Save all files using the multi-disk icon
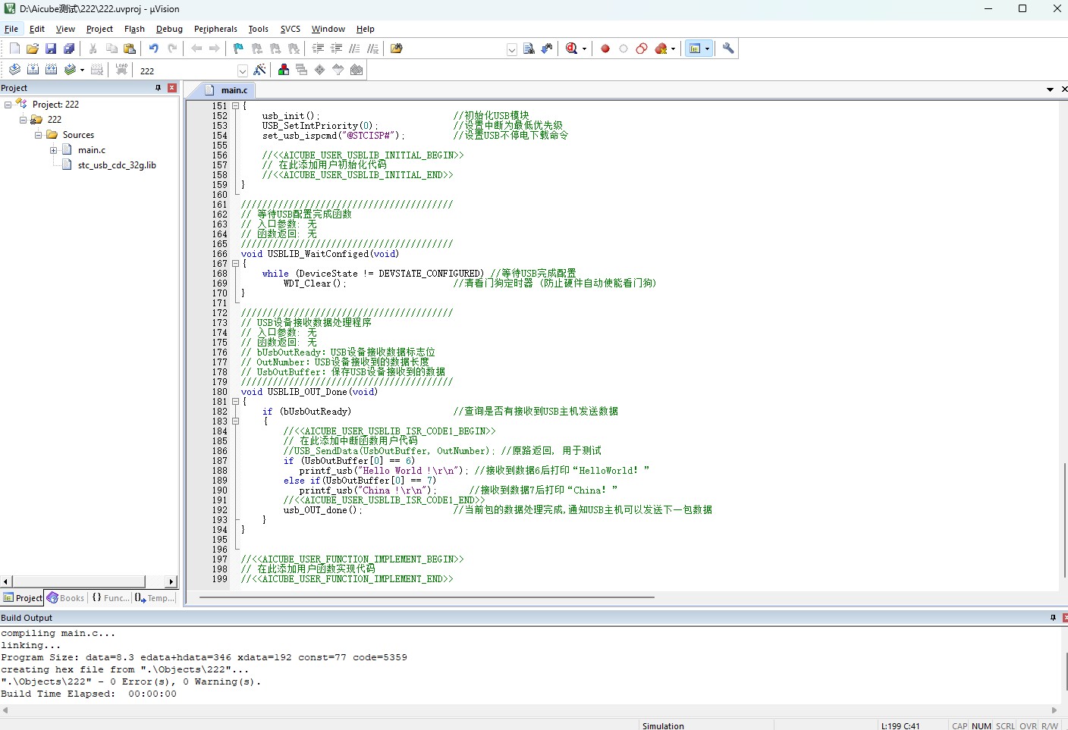Screen dimensions: 1068x730 (x=69, y=49)
